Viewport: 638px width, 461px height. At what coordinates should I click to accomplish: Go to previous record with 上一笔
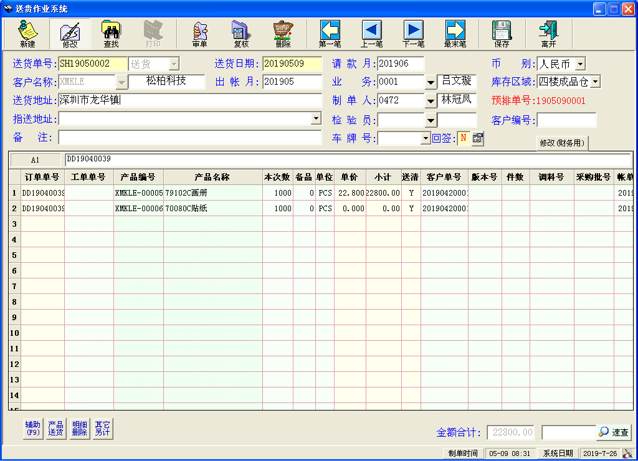[x=372, y=34]
